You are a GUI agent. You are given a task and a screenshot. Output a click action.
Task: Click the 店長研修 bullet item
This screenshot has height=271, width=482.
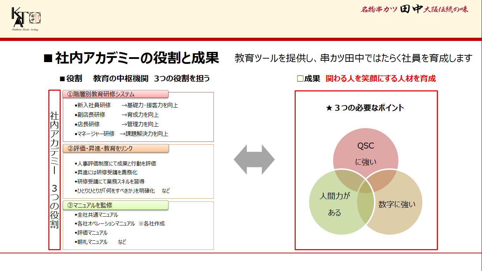[88, 124]
